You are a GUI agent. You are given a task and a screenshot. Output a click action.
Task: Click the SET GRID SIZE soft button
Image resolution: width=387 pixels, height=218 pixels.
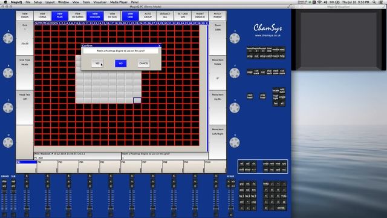pyautogui.click(x=183, y=16)
